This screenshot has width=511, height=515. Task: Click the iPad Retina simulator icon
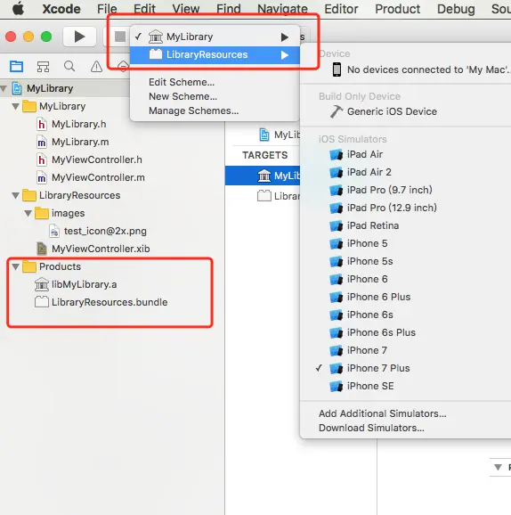click(x=337, y=225)
